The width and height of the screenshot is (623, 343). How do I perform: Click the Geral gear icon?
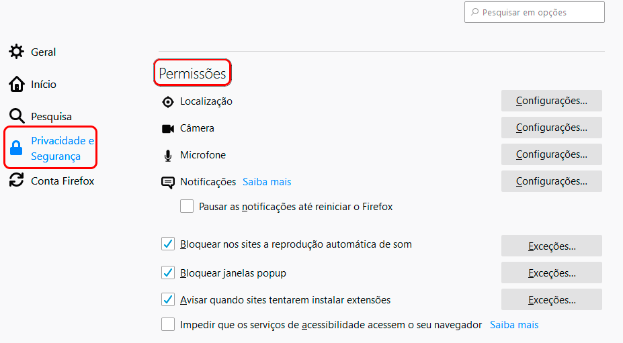16,52
